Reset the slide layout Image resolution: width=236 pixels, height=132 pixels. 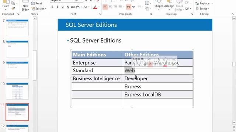tap(37, 3)
